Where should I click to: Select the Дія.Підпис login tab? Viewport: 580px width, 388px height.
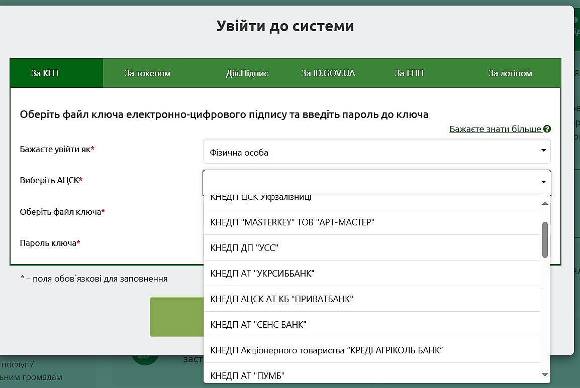click(x=247, y=73)
